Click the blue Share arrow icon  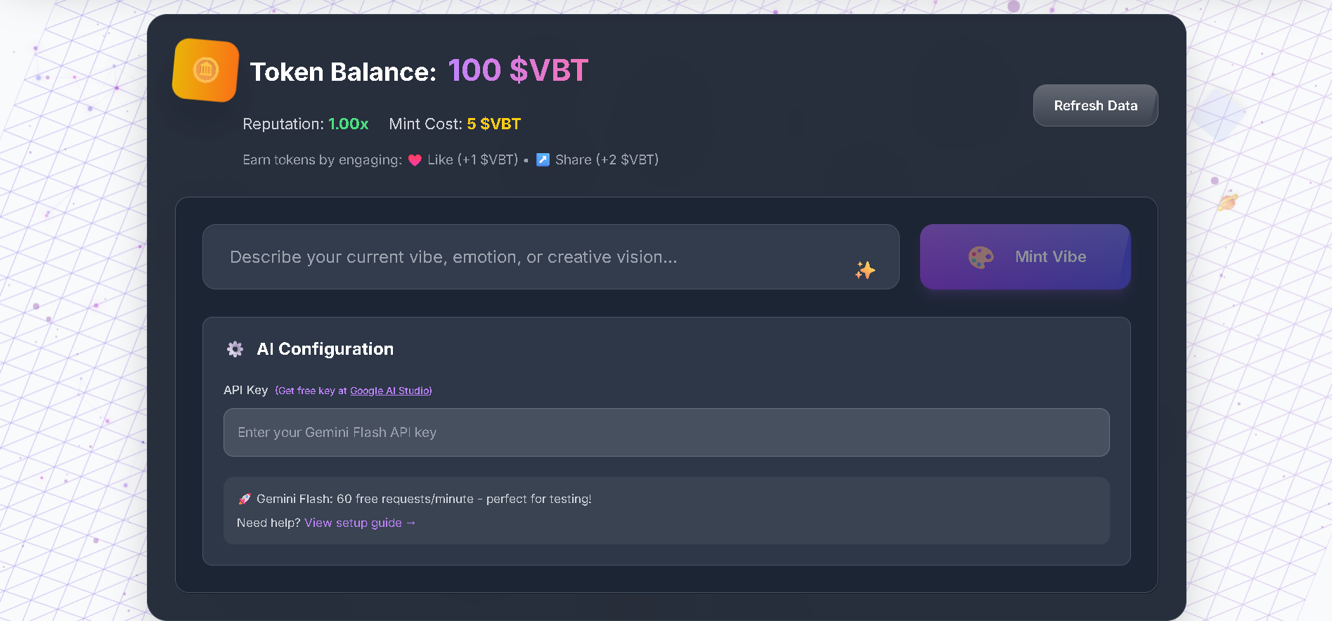tap(543, 160)
